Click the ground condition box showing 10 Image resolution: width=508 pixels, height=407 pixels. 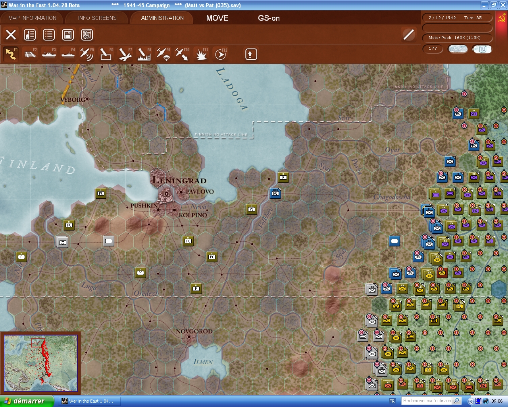pos(482,49)
